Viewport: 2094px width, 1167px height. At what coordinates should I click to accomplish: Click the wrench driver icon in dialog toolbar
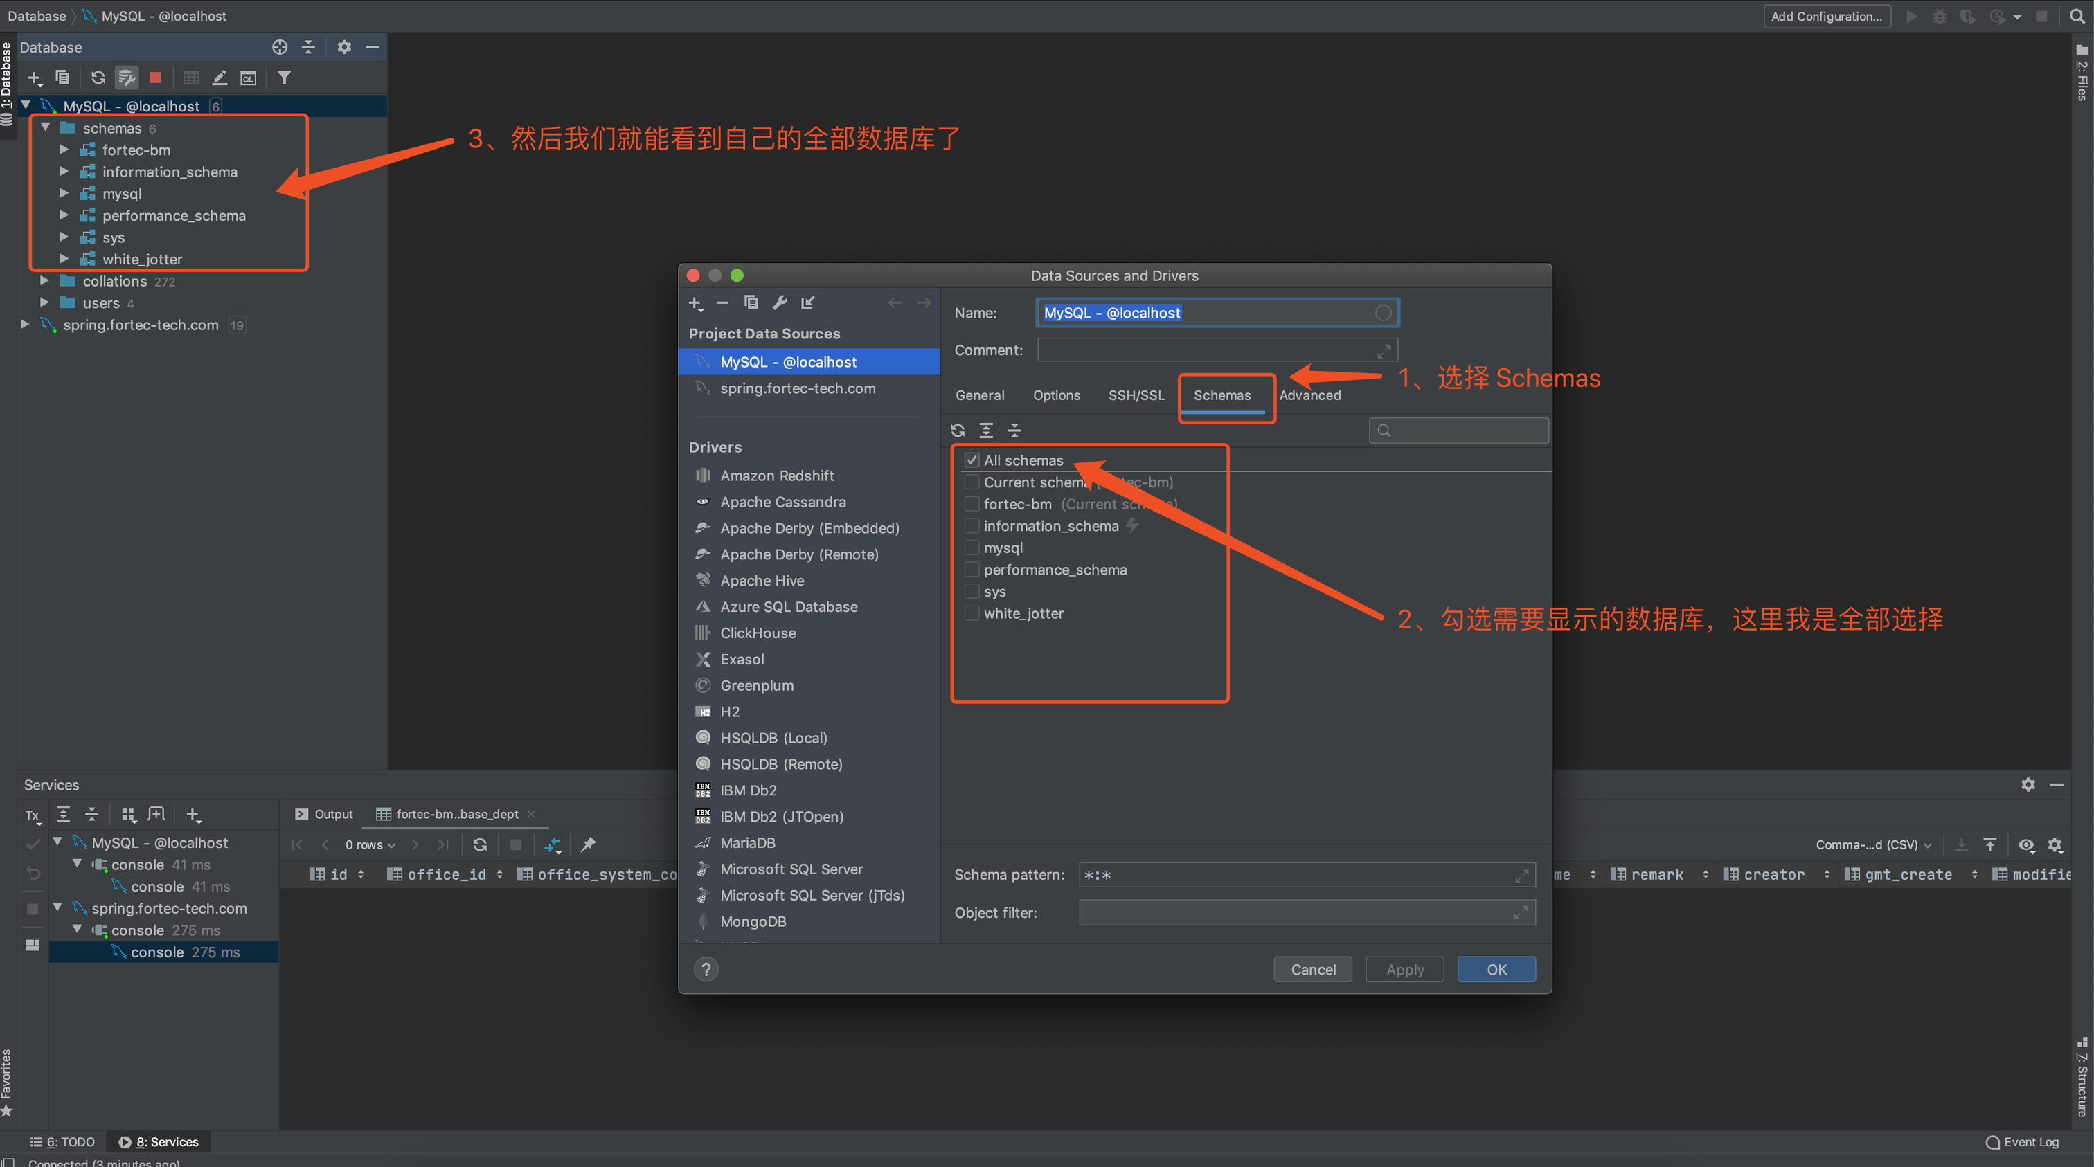pos(780,303)
